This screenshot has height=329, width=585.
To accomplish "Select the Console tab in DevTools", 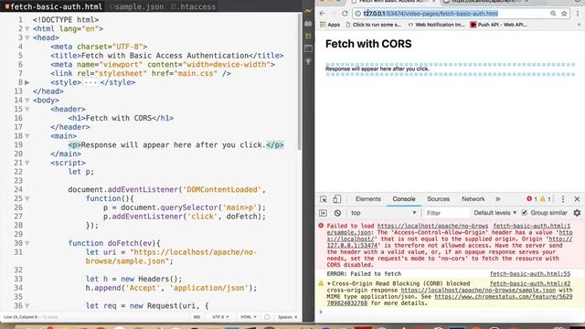I will tap(404, 199).
